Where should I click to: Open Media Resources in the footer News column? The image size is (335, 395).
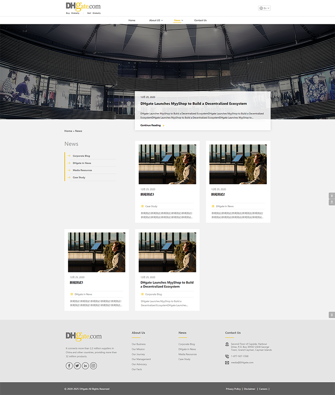pos(188,354)
